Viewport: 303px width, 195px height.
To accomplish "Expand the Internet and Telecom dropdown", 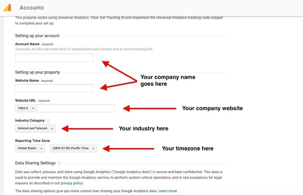I will pos(36,129).
